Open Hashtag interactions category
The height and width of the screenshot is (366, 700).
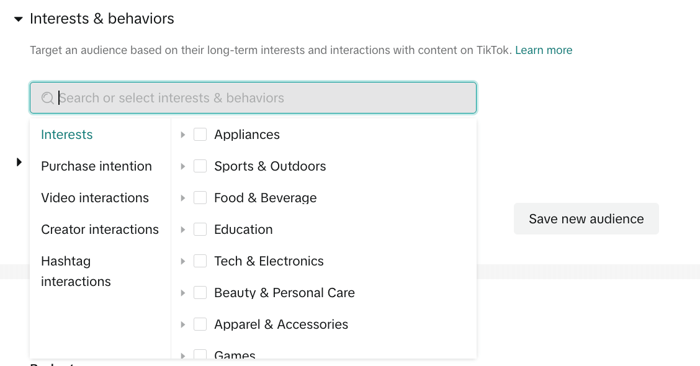click(x=76, y=271)
